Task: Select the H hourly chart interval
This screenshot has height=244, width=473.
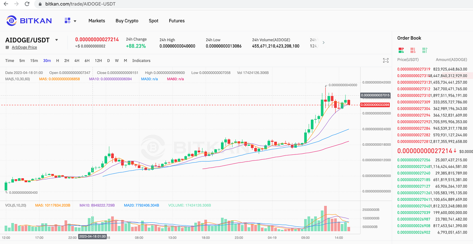Action: [x=57, y=60]
